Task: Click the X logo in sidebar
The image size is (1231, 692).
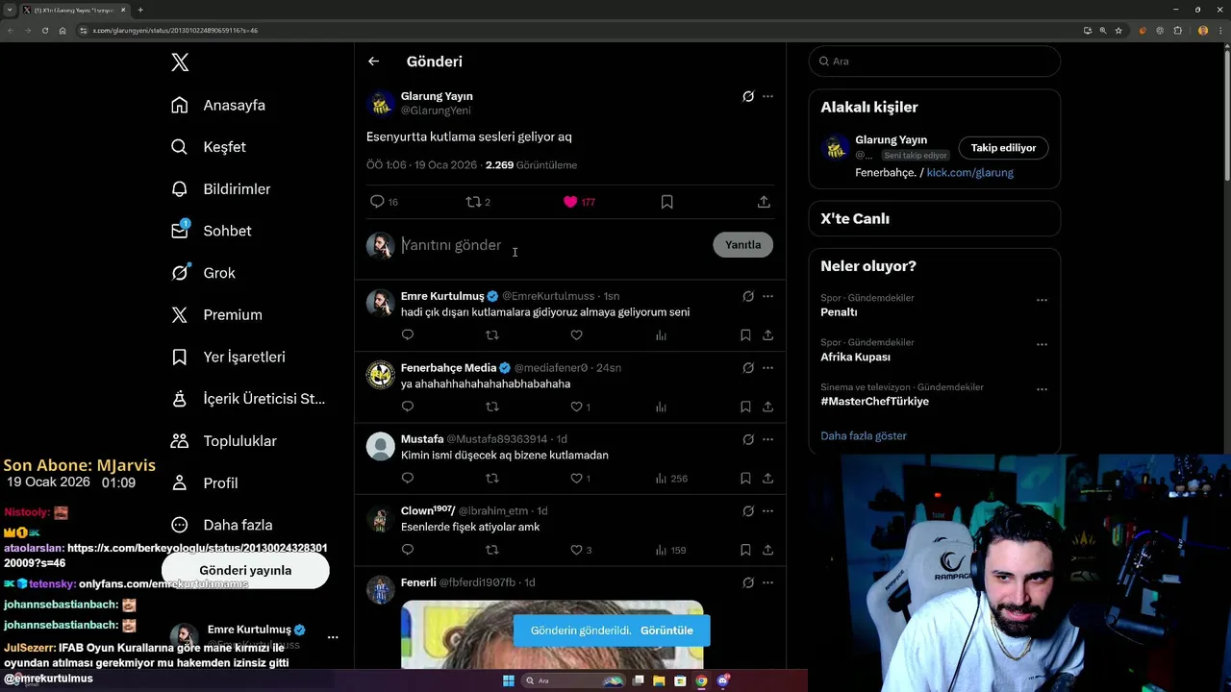Action: tap(180, 62)
